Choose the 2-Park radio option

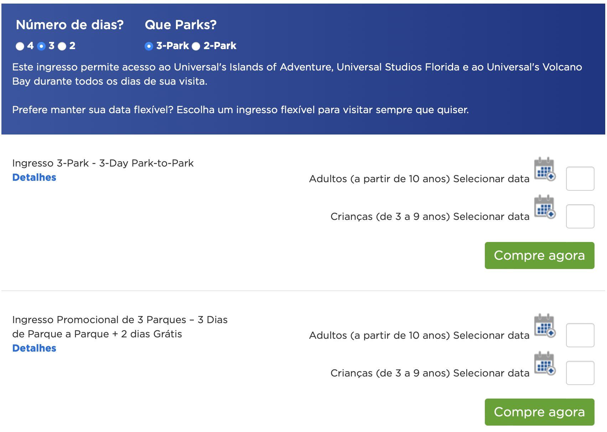(x=196, y=46)
